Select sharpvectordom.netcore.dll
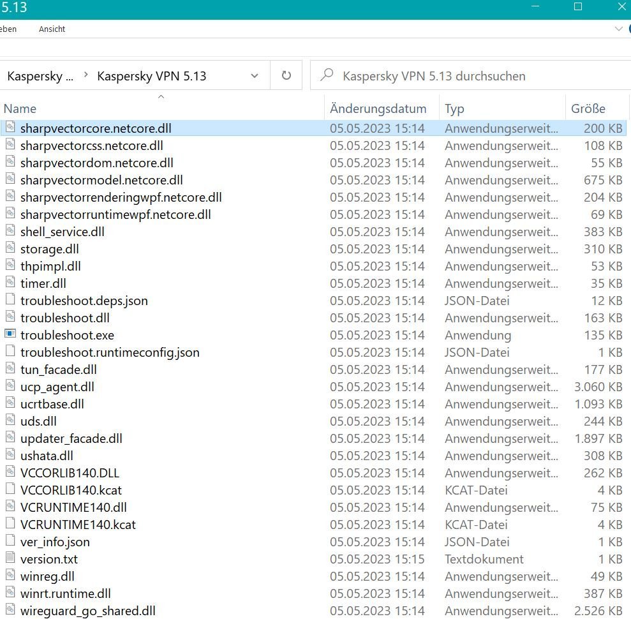 (x=96, y=163)
